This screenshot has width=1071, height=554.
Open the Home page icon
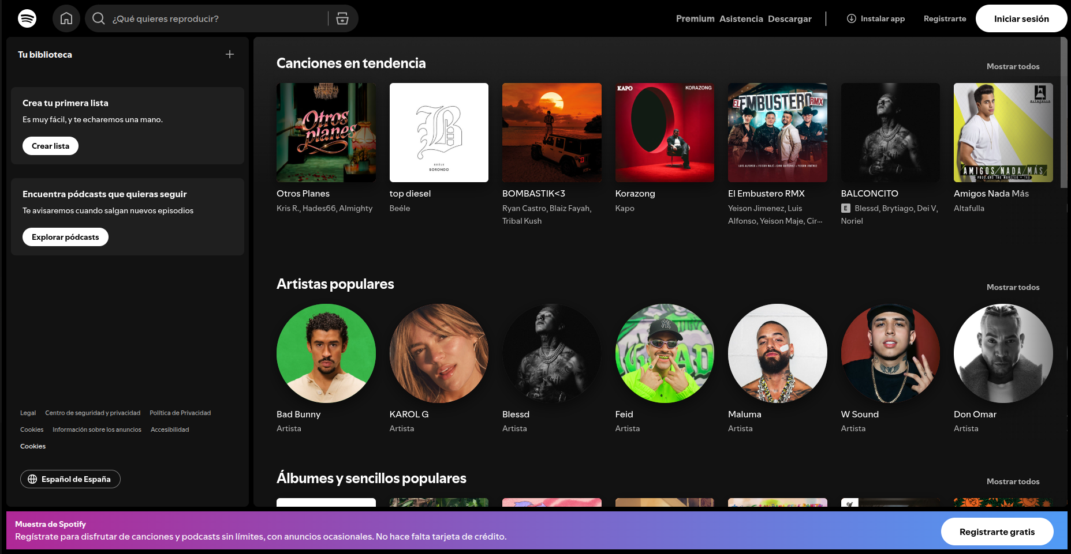(x=66, y=18)
